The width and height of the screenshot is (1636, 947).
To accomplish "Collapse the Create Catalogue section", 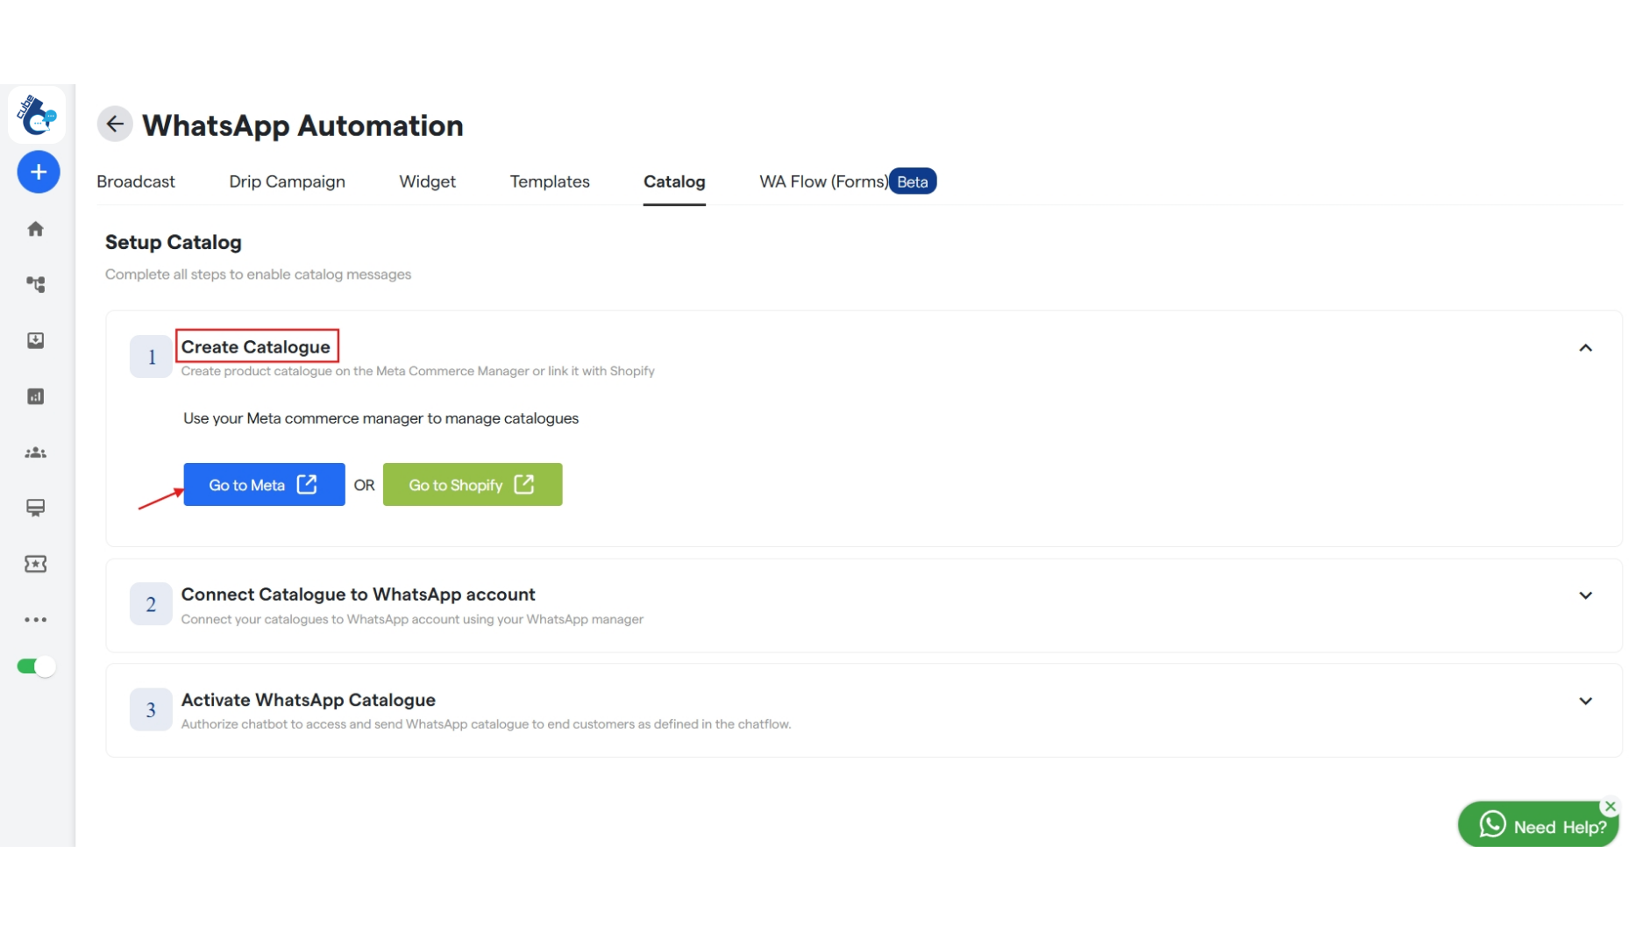I will [1585, 348].
